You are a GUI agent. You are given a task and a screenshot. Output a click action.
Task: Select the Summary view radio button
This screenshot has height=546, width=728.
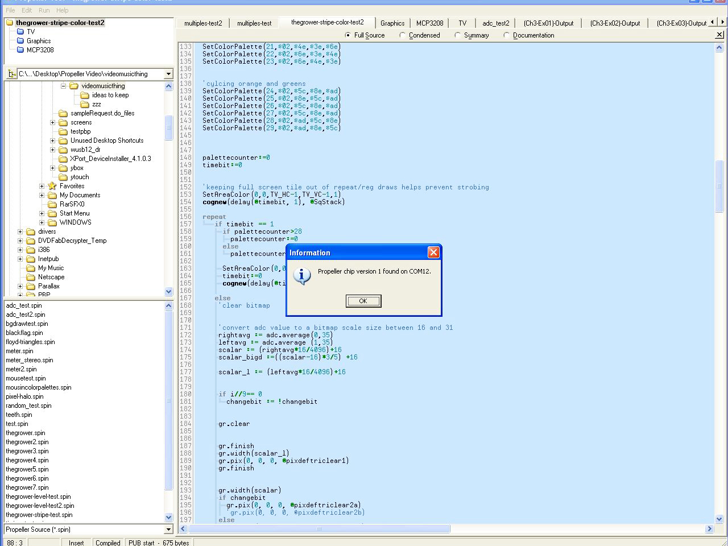tap(458, 35)
